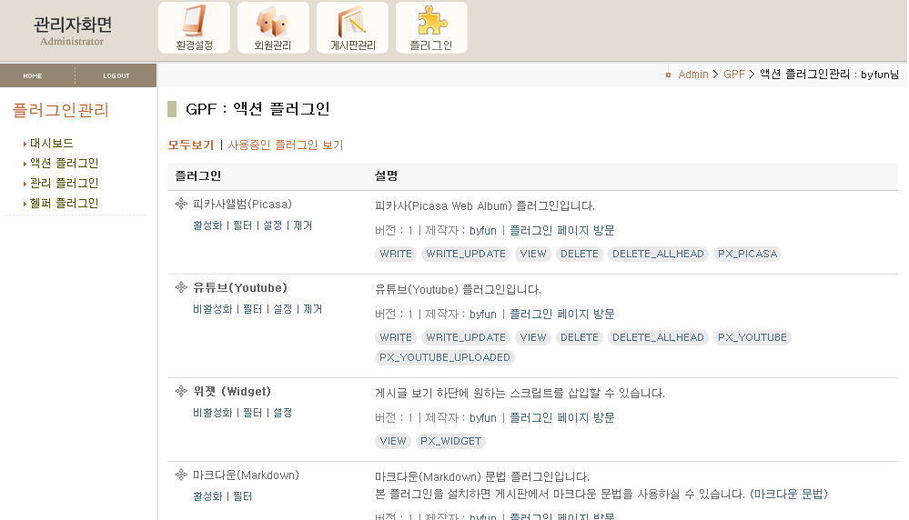The image size is (909, 520).
Task: Click the PX_YOUTUBE_UPLOADED tag
Action: tap(445, 357)
